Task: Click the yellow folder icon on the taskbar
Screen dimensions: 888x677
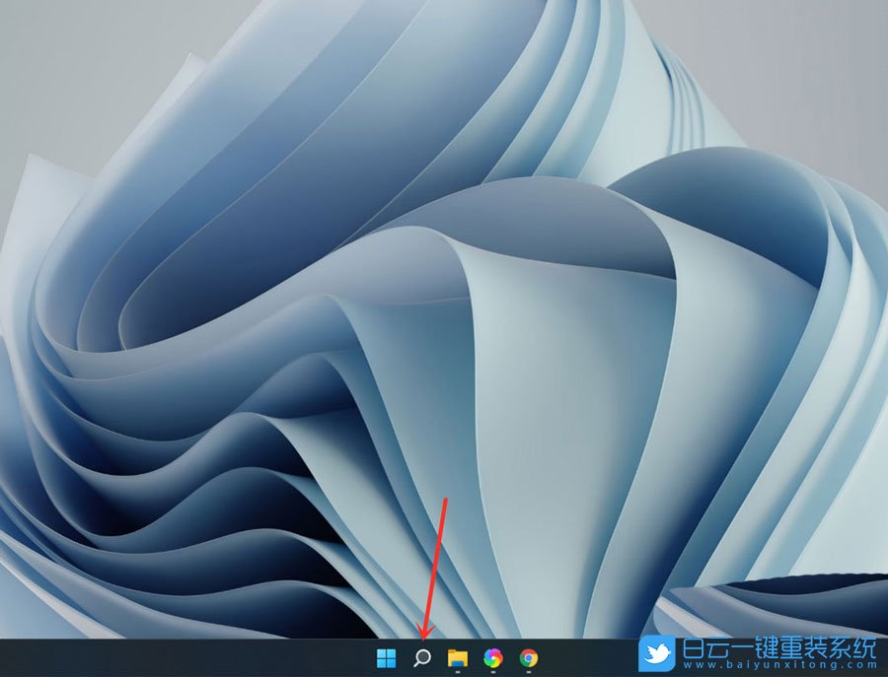Action: [457, 657]
